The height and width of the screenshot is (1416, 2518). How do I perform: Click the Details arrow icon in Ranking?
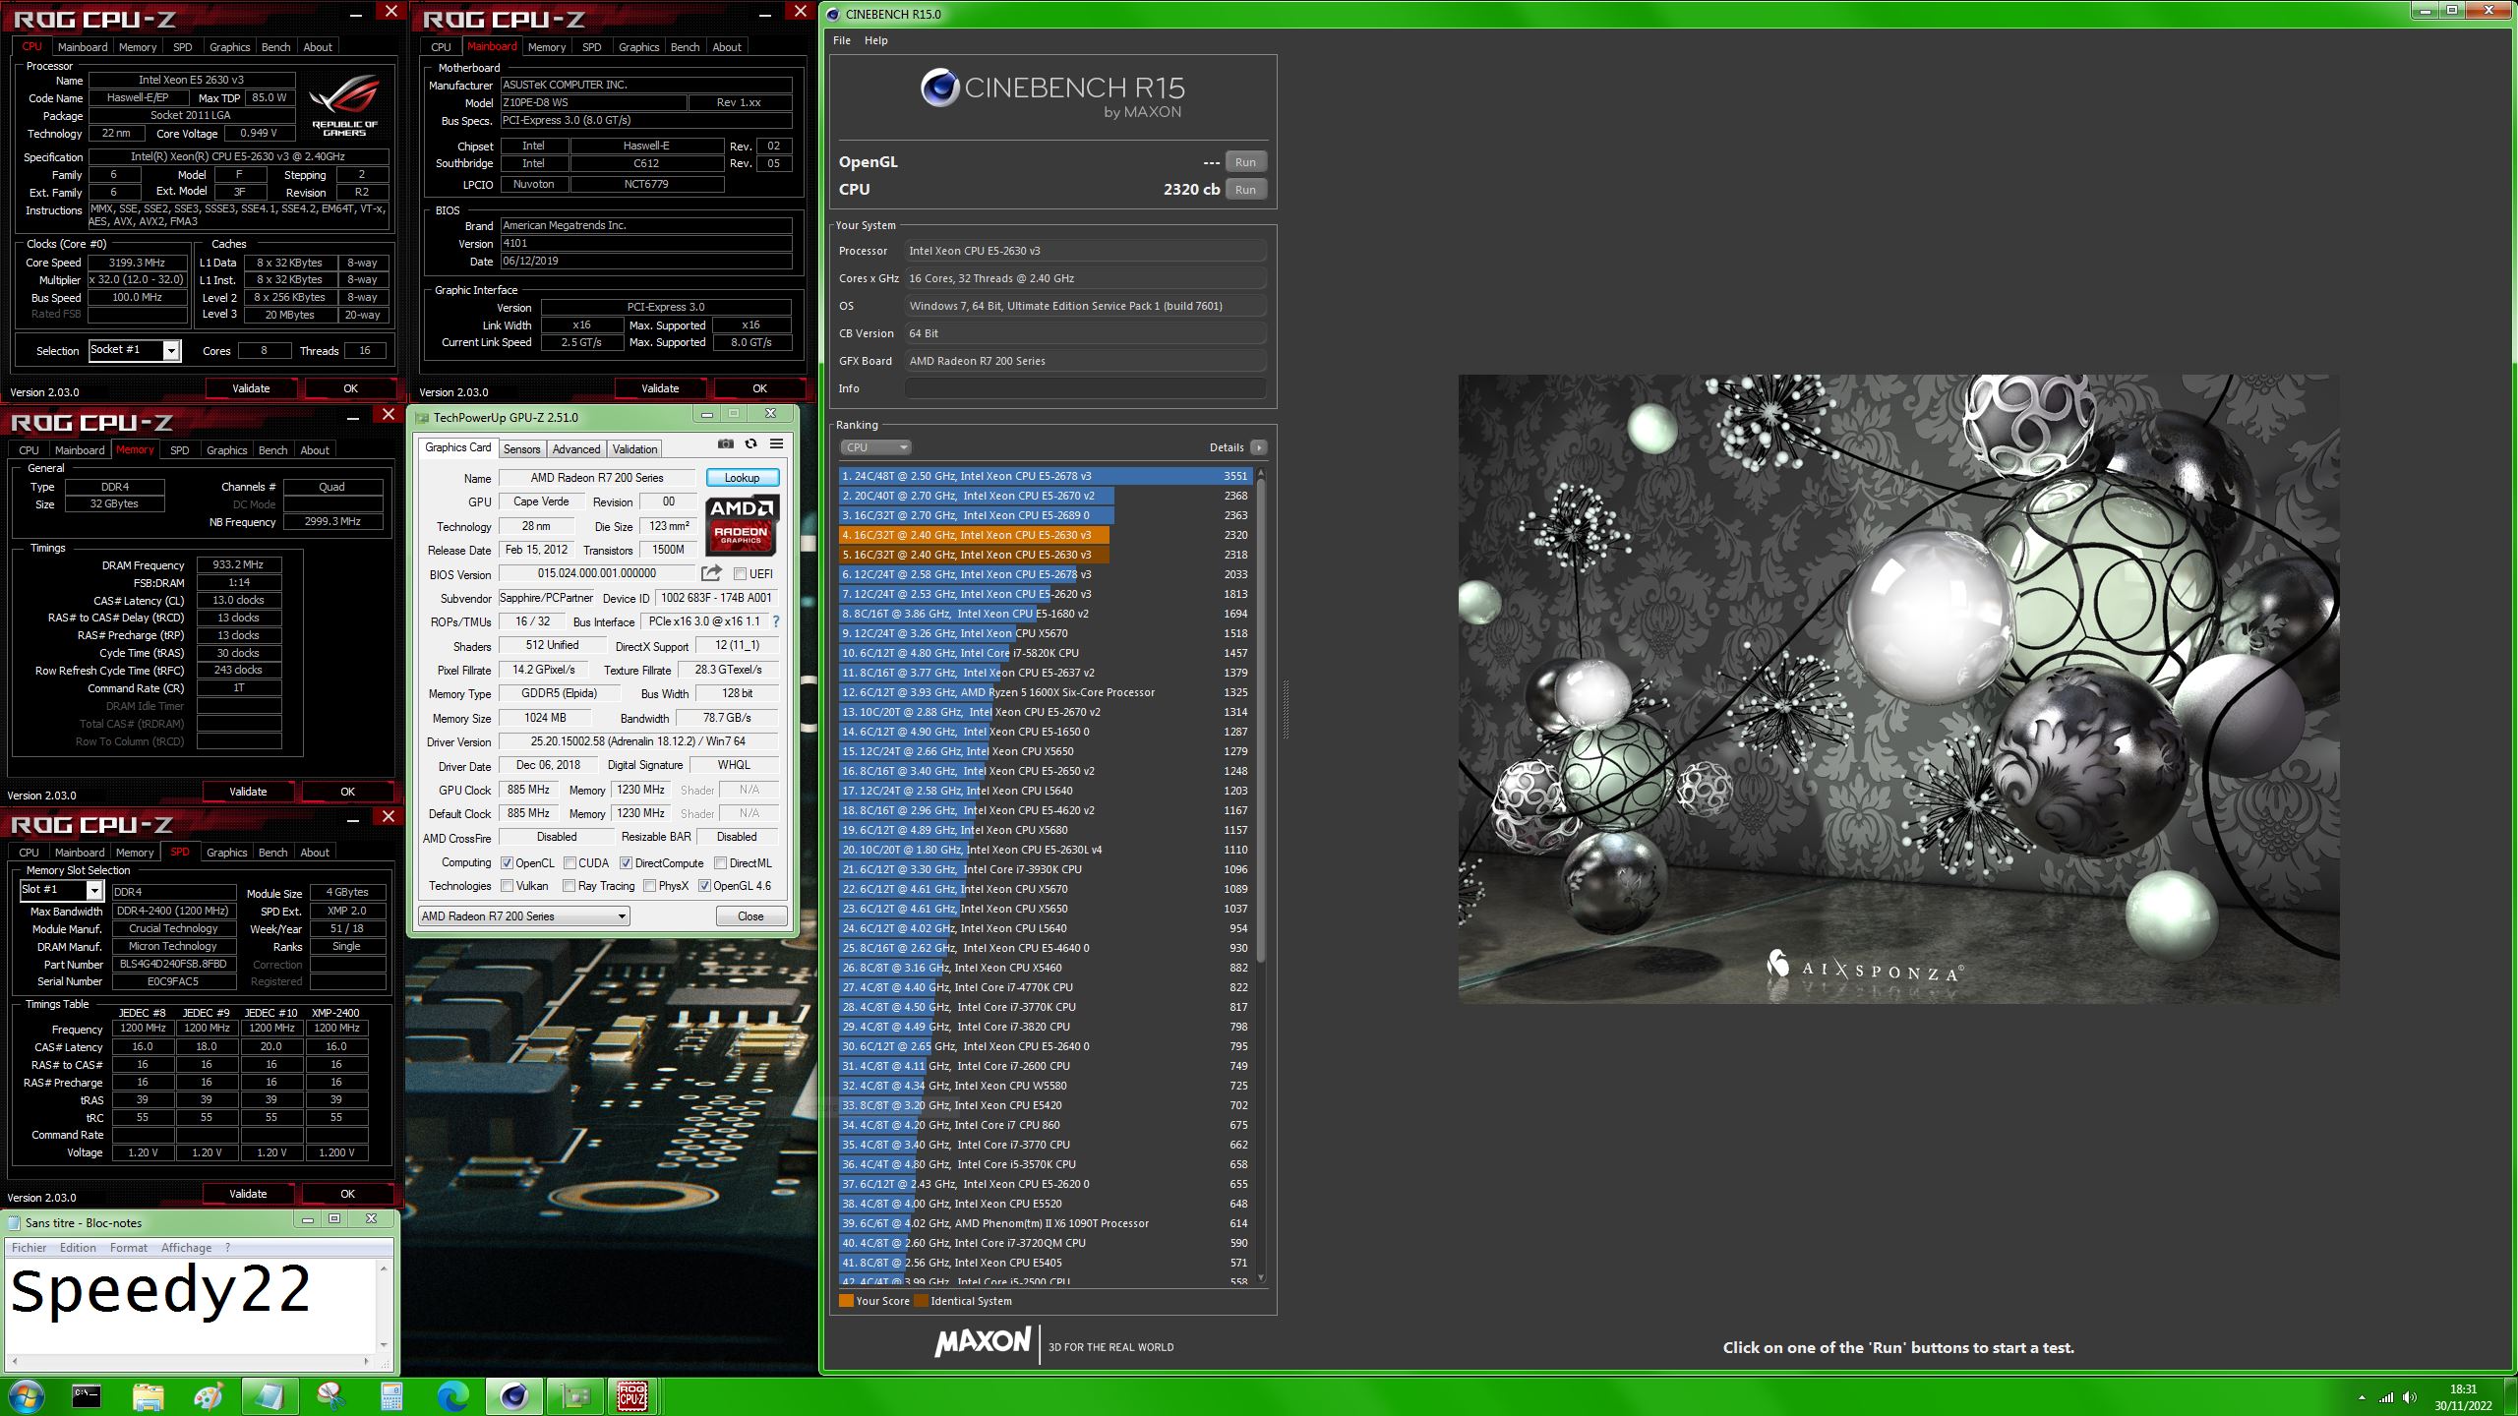click(x=1258, y=447)
